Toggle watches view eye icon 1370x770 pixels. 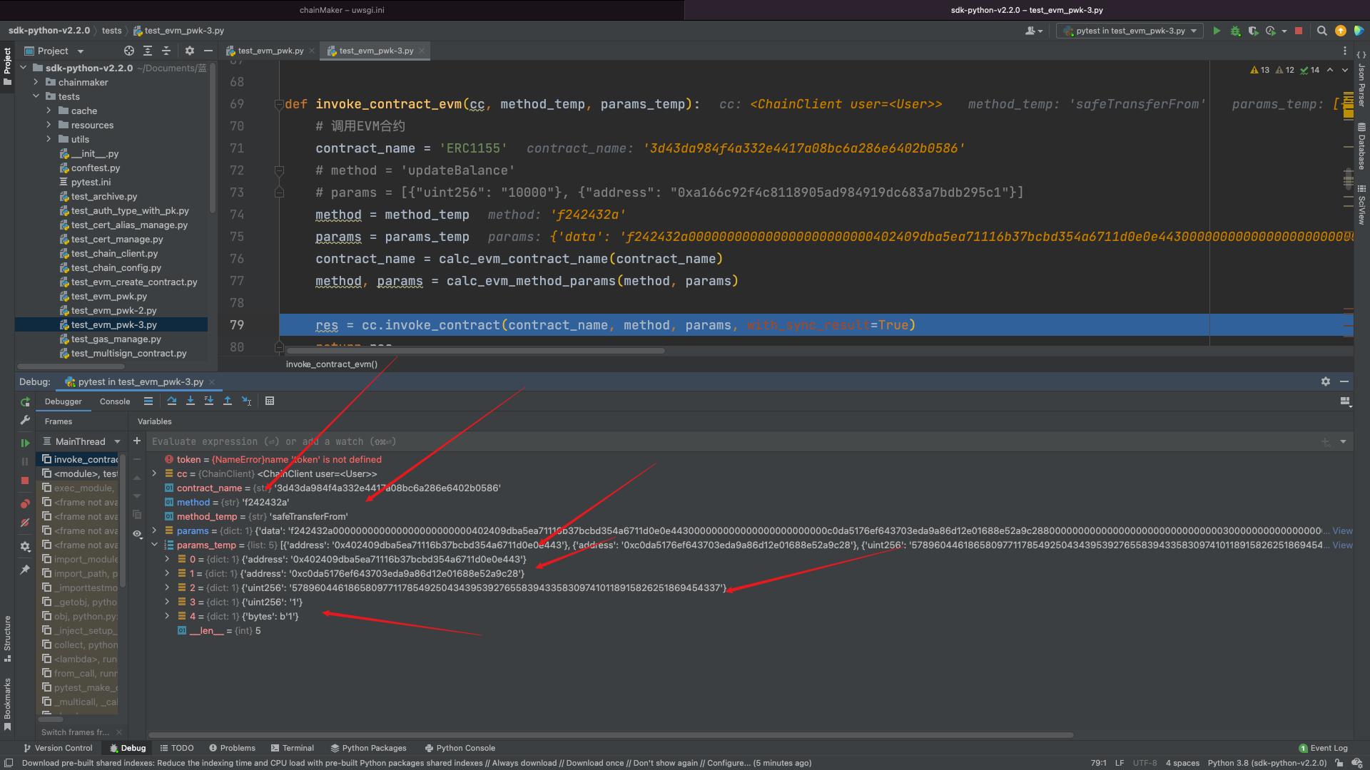(x=137, y=533)
